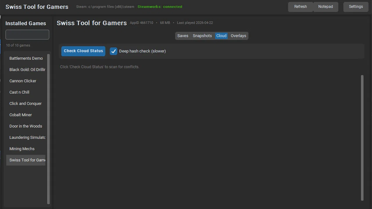Image resolution: width=372 pixels, height=209 pixels.
Task: Toggle Deep hash check checkbox
Action: (x=113, y=51)
